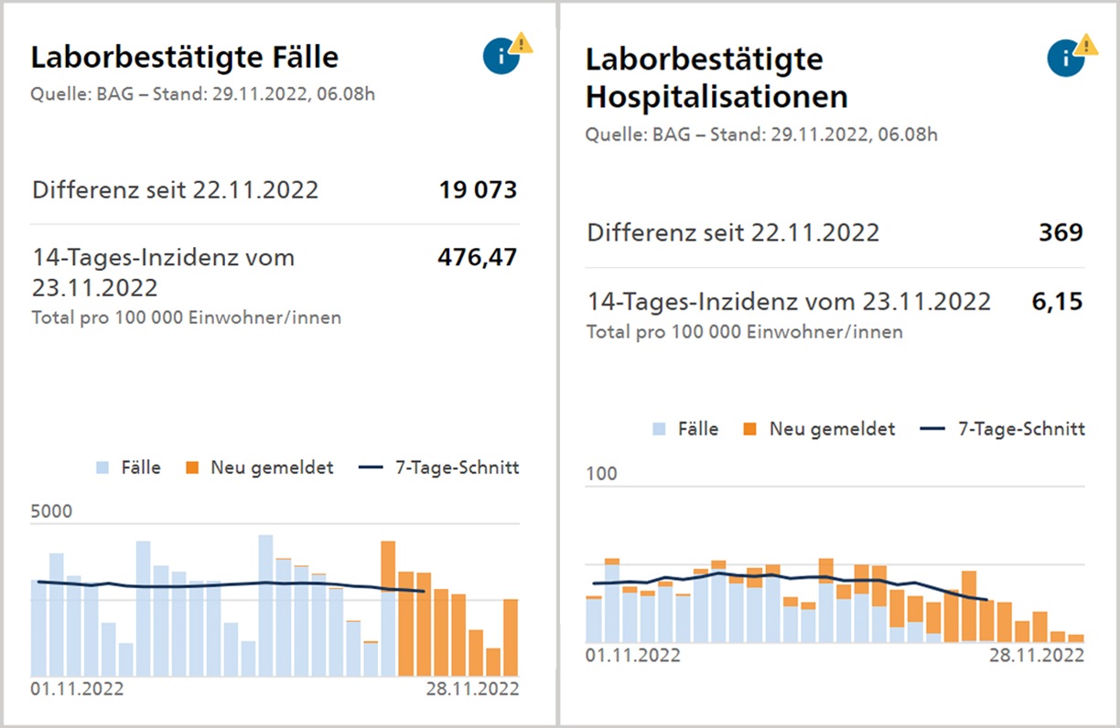Image resolution: width=1120 pixels, height=728 pixels.
Task: Click the Laborbestätigte Fälle heading
Action: click(x=185, y=58)
